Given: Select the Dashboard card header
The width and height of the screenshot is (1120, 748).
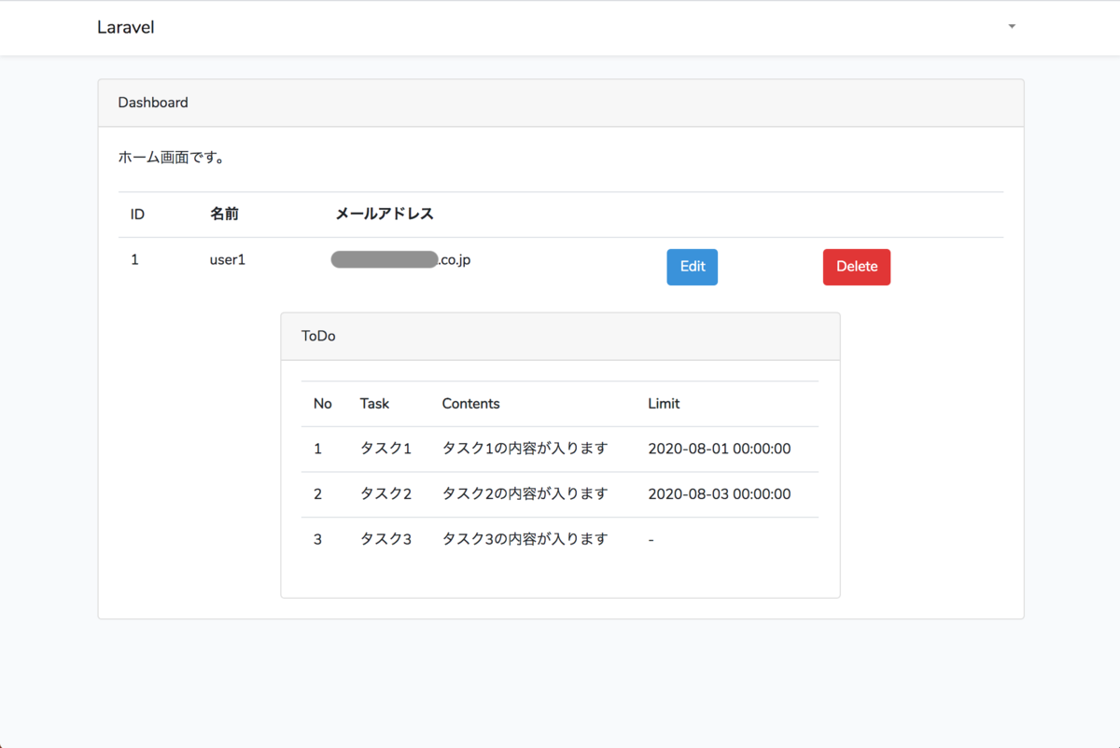Looking at the screenshot, I should pos(561,103).
